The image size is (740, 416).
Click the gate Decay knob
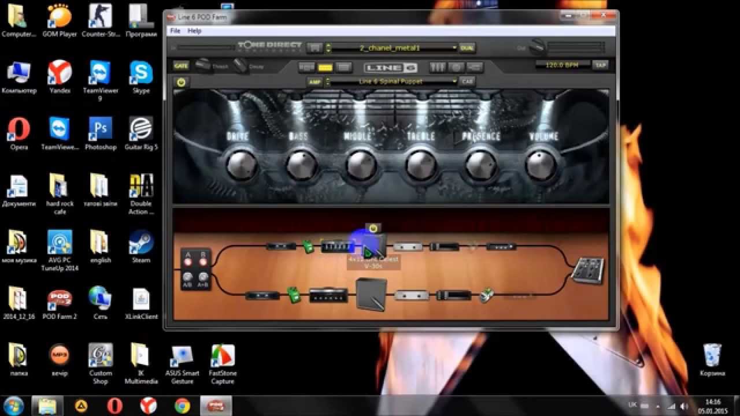240,65
